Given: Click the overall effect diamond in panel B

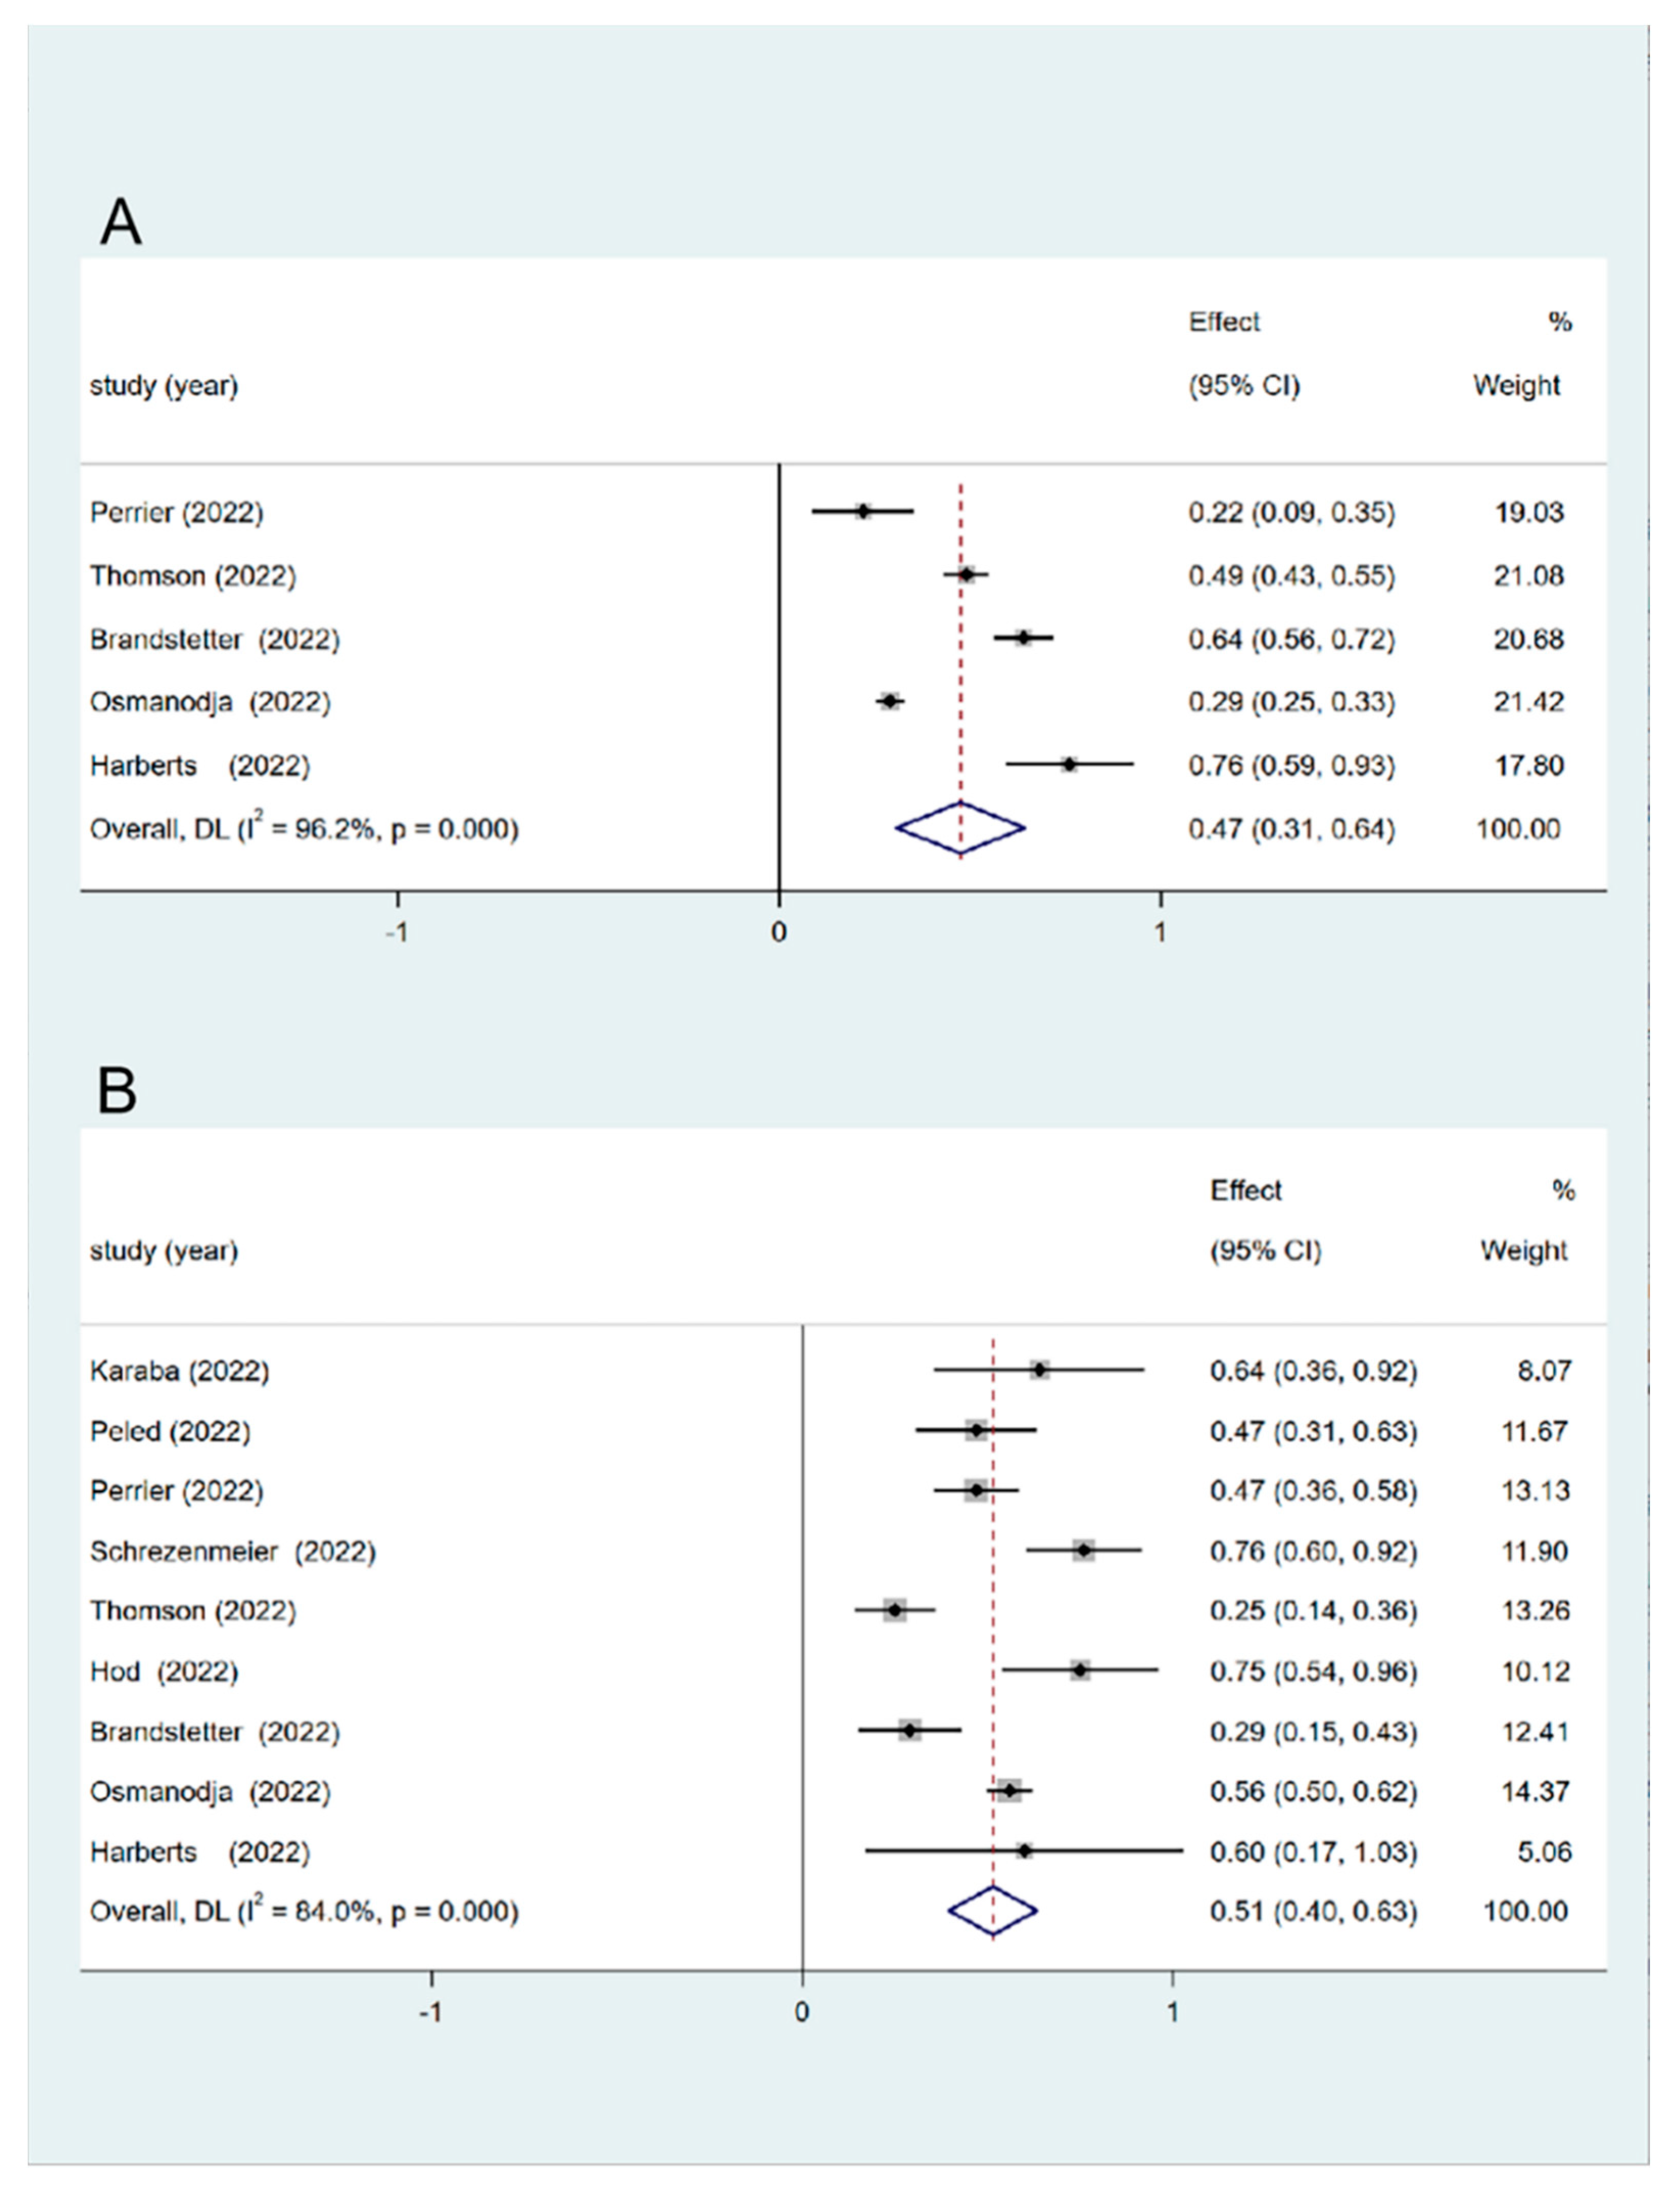Looking at the screenshot, I should click(x=992, y=1911).
